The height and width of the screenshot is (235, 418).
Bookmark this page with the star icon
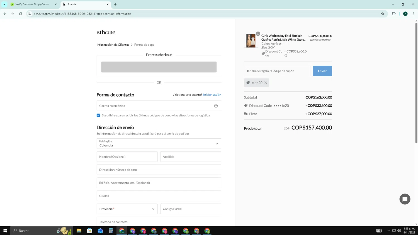383,14
